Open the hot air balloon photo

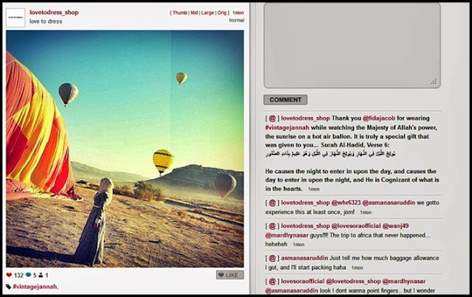(x=125, y=149)
